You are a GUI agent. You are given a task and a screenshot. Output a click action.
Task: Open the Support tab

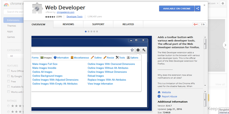coord(98,24)
